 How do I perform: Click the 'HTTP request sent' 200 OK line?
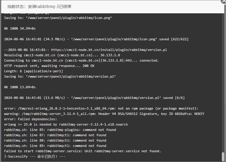point(49,66)
